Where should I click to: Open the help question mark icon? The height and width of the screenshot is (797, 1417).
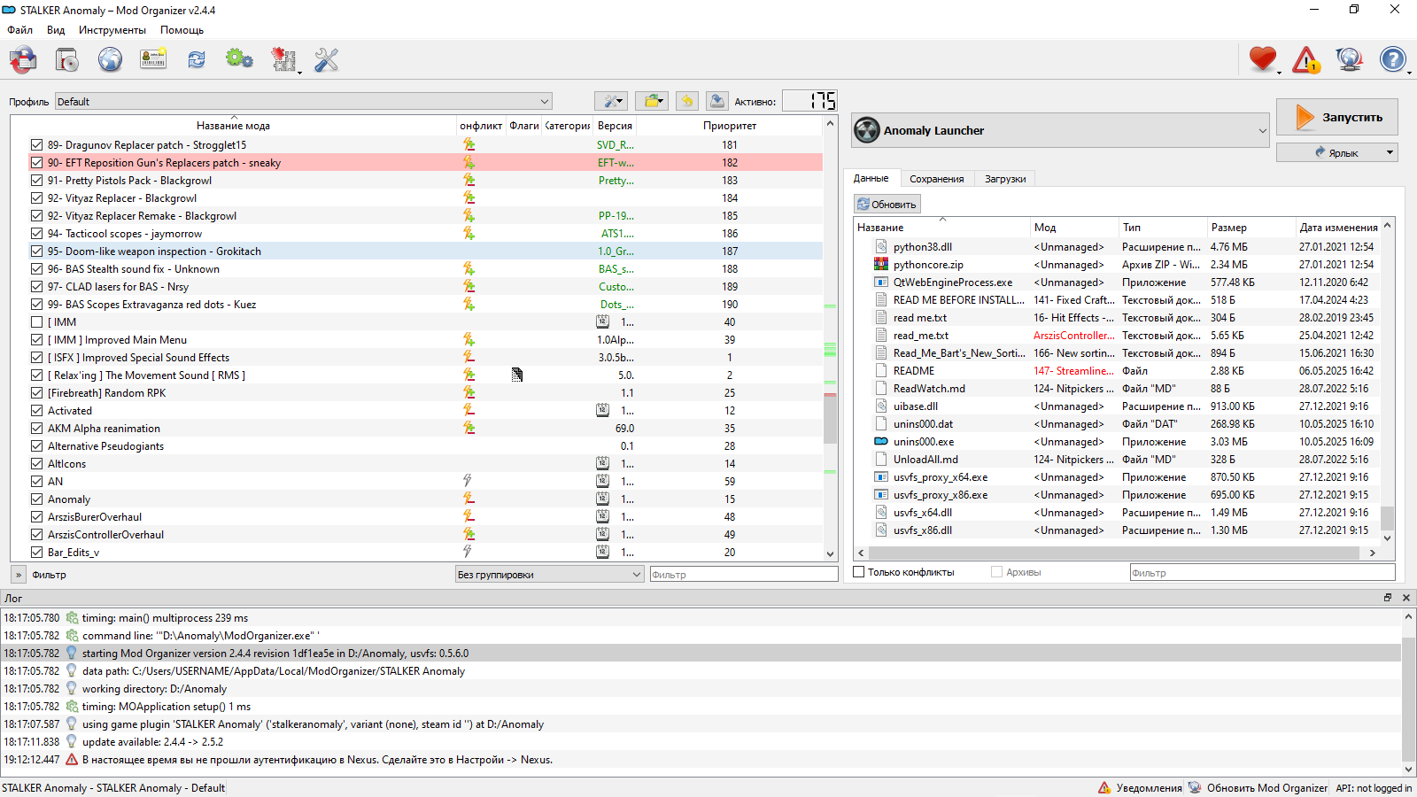click(x=1392, y=59)
